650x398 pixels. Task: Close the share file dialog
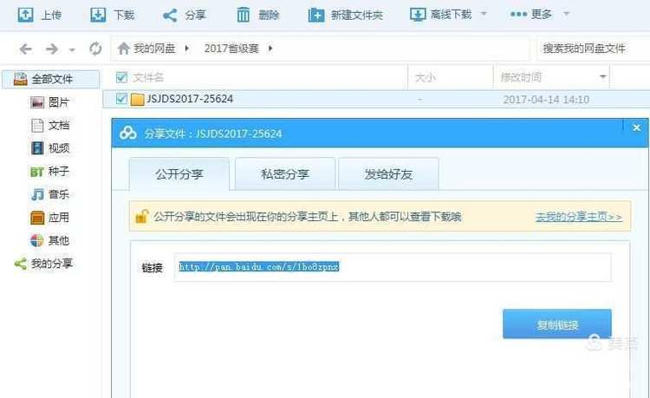point(637,127)
